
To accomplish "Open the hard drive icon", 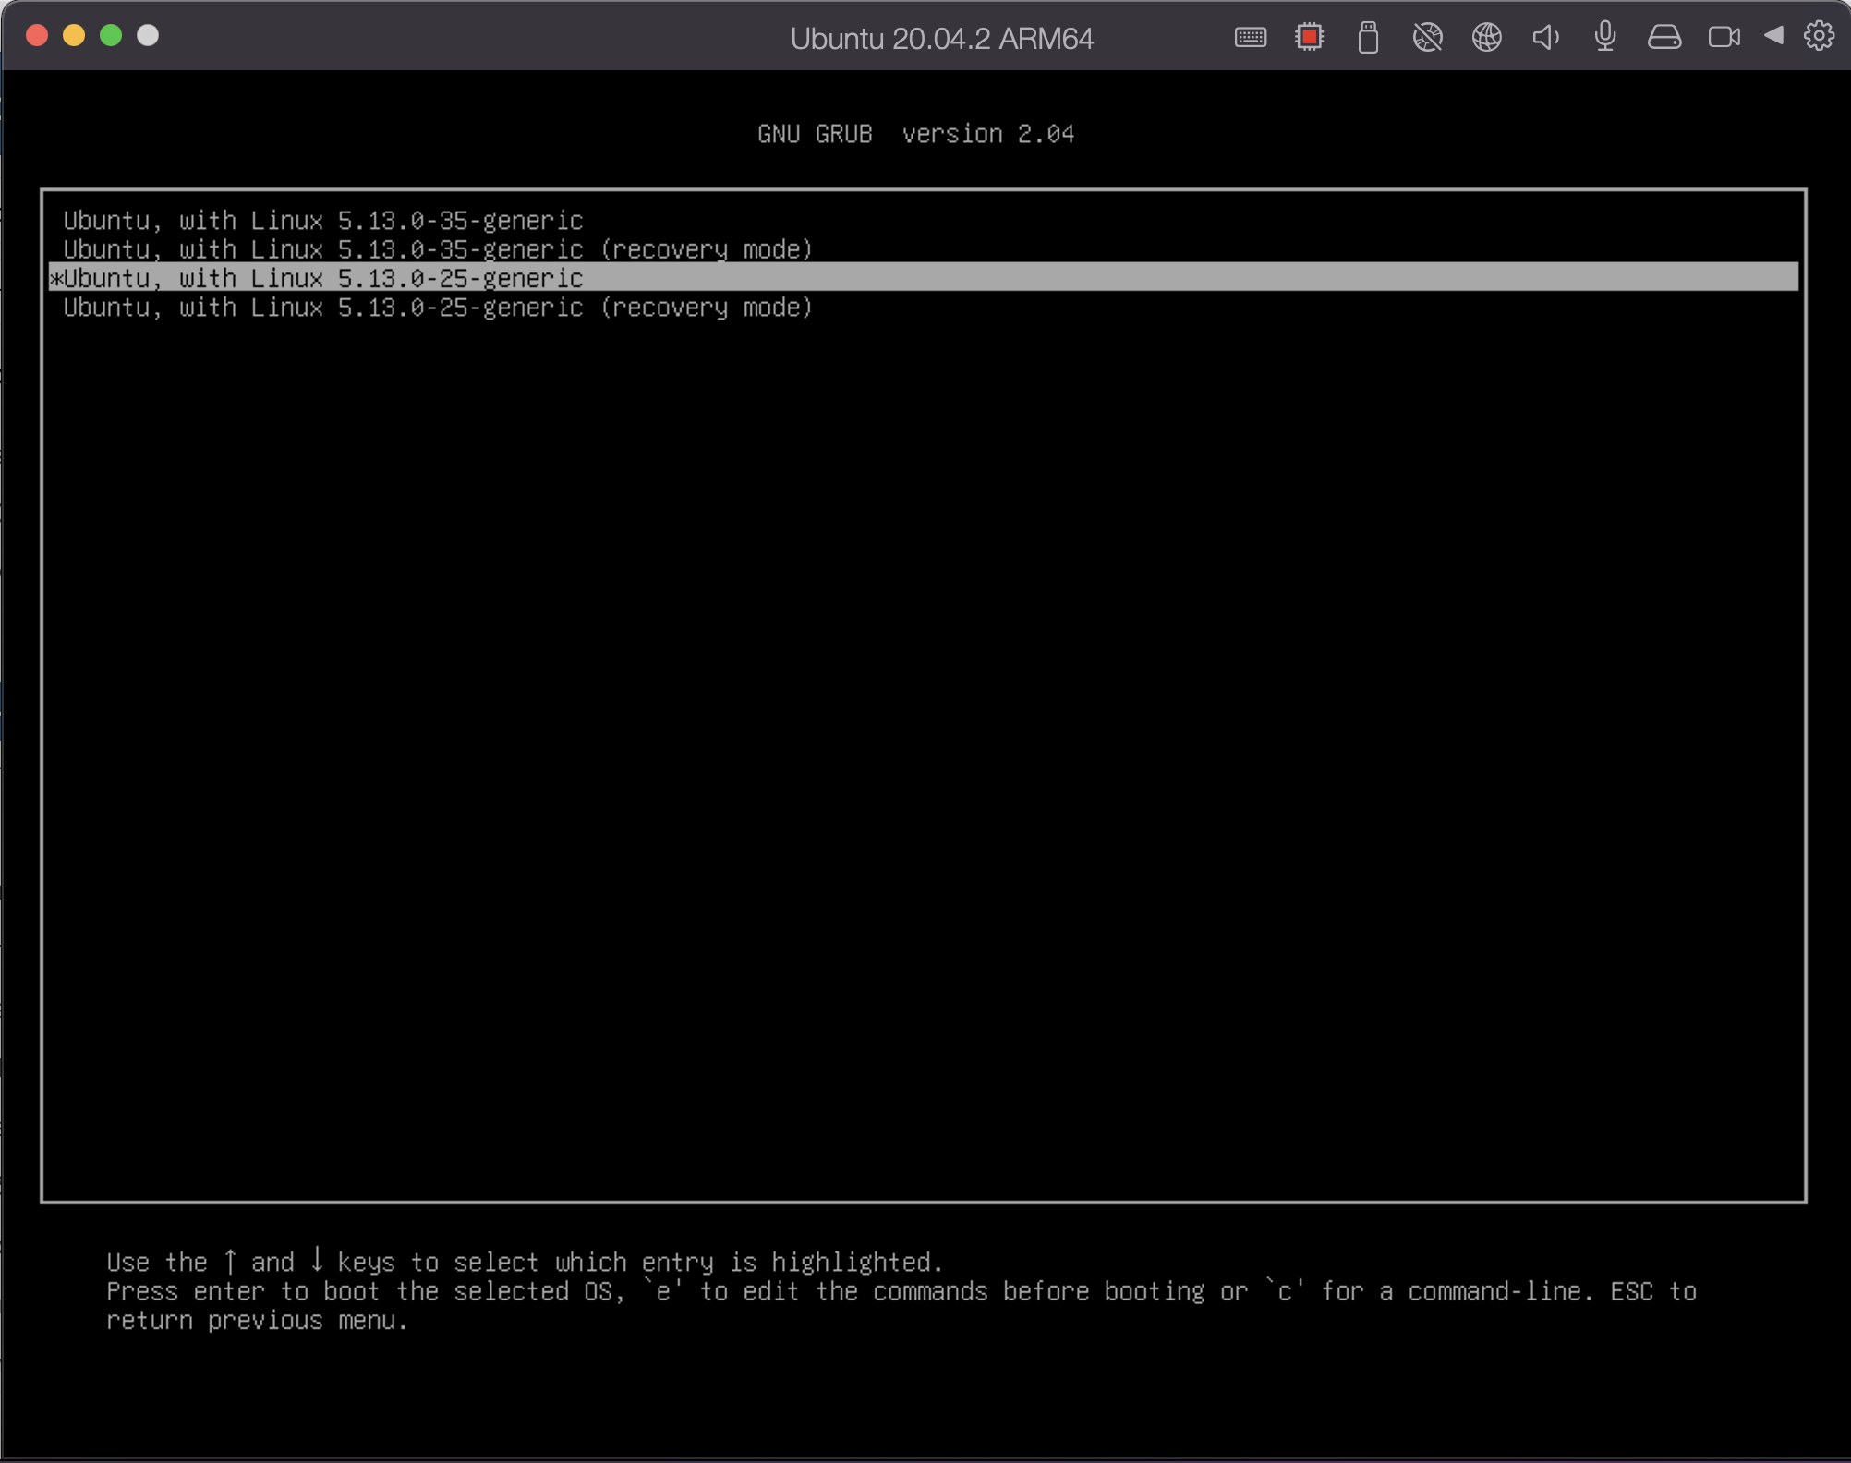I will point(1664,37).
